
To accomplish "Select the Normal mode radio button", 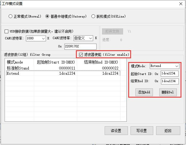I will tap(11, 16).
